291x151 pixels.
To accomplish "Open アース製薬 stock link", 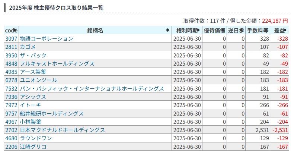I will [x=33, y=72].
